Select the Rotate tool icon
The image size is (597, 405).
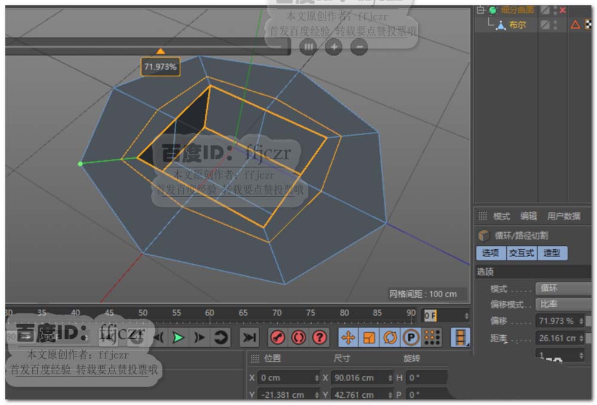pos(390,338)
